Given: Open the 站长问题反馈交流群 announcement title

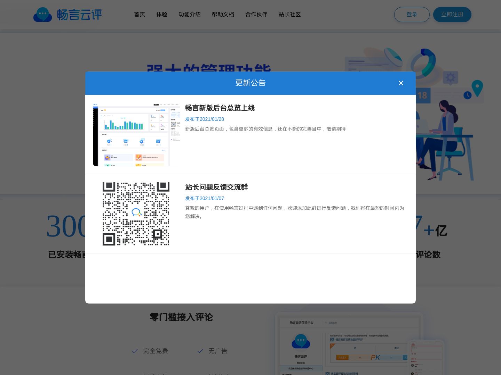Looking at the screenshot, I should pos(216,187).
